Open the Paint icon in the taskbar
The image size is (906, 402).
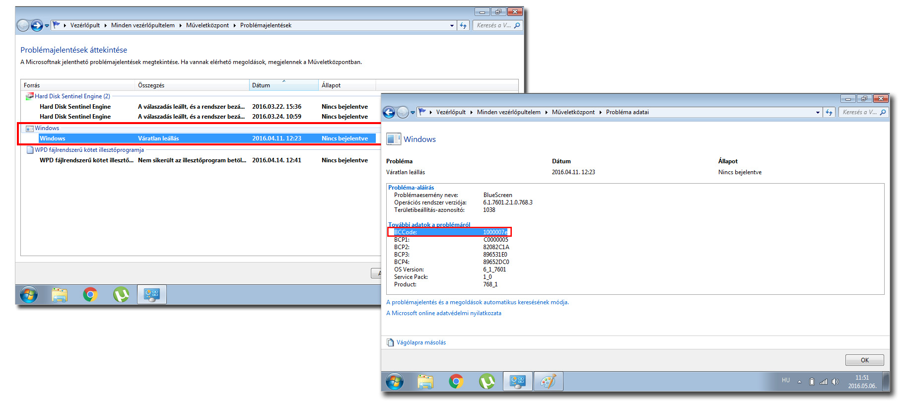point(548,381)
